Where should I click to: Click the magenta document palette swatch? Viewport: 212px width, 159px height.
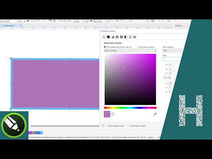[30, 133]
